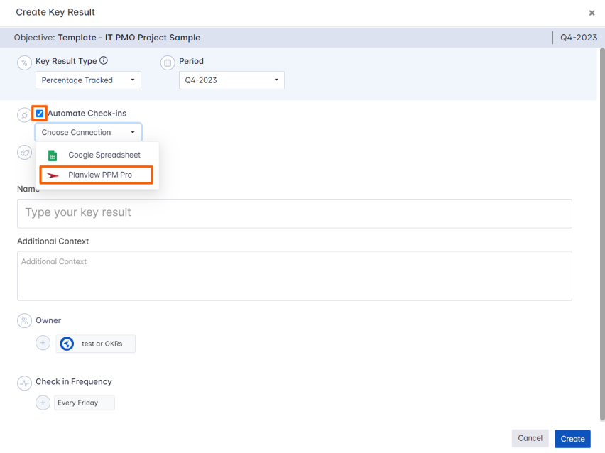Click the plus icon under Check in Frequency

(x=43, y=403)
